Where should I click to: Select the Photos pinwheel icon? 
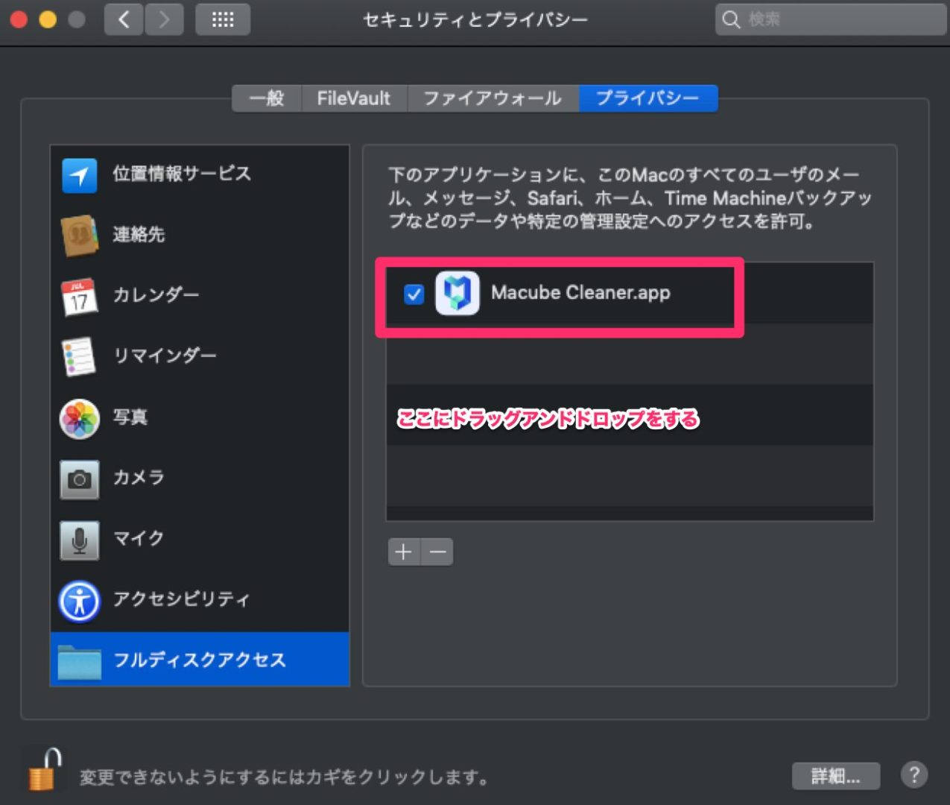point(79,417)
